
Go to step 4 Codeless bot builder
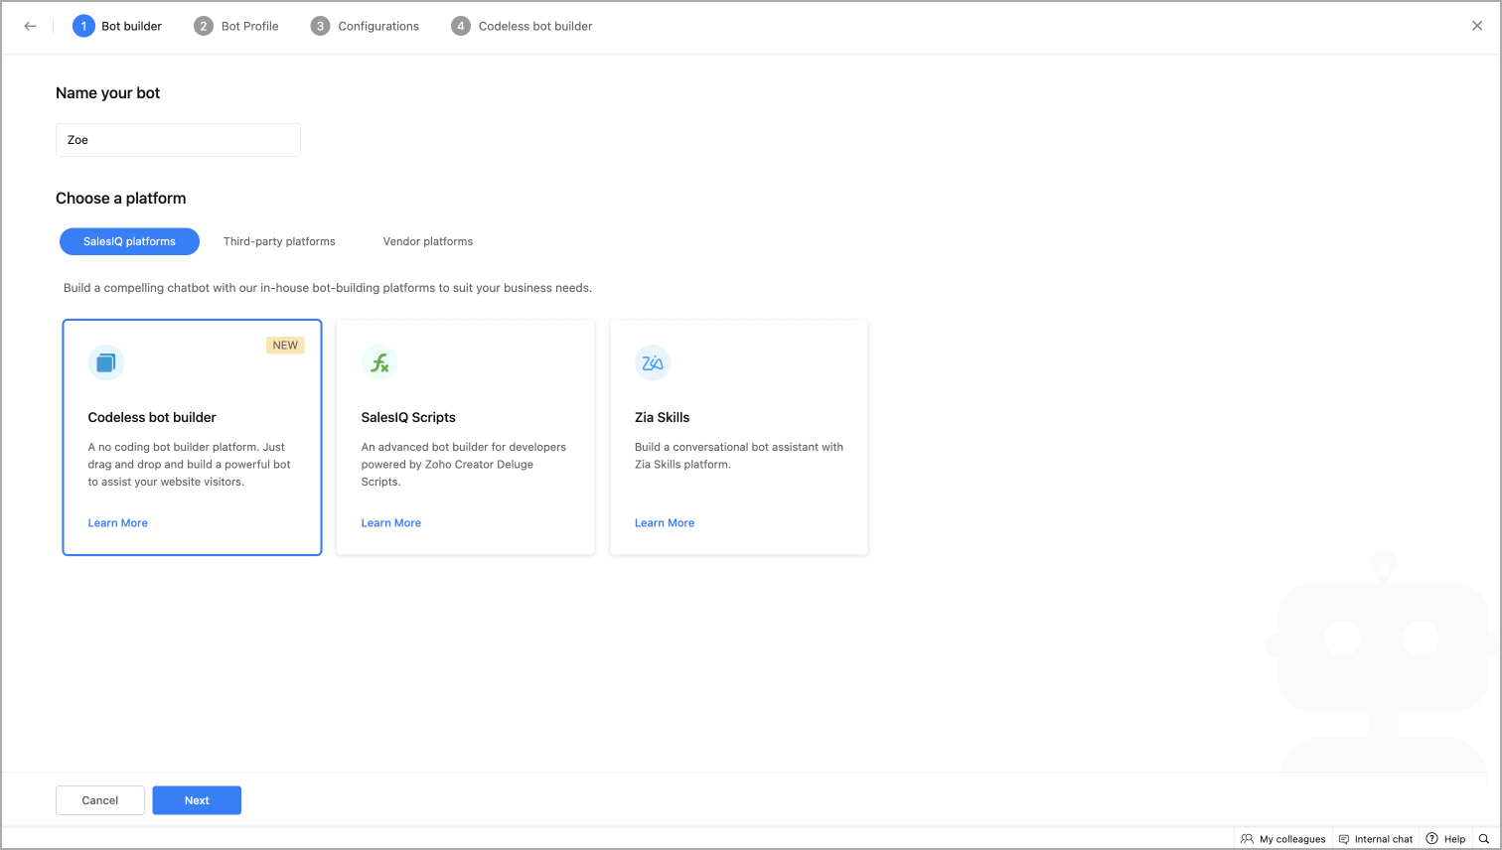[522, 26]
